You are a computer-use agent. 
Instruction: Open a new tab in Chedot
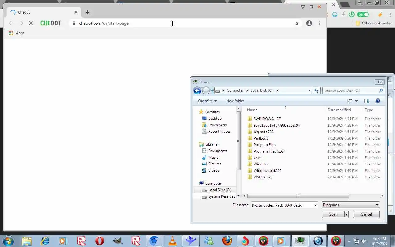click(x=88, y=12)
